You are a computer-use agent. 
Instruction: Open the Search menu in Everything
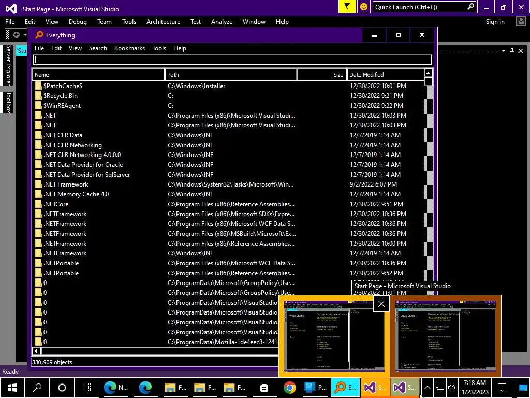tap(98, 48)
